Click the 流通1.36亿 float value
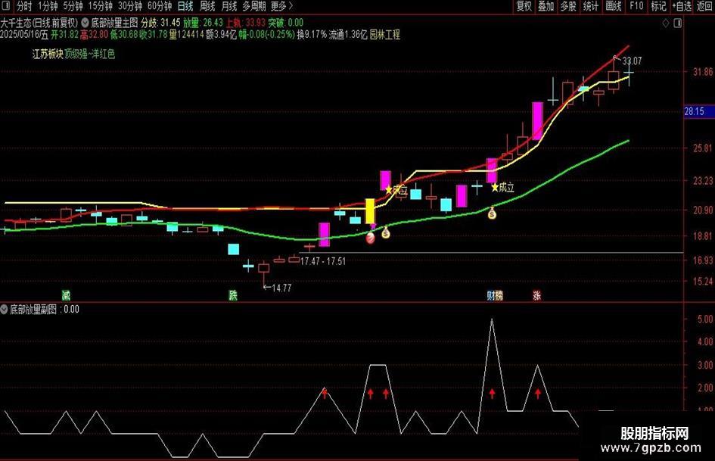The width and height of the screenshot is (715, 461). tap(348, 35)
